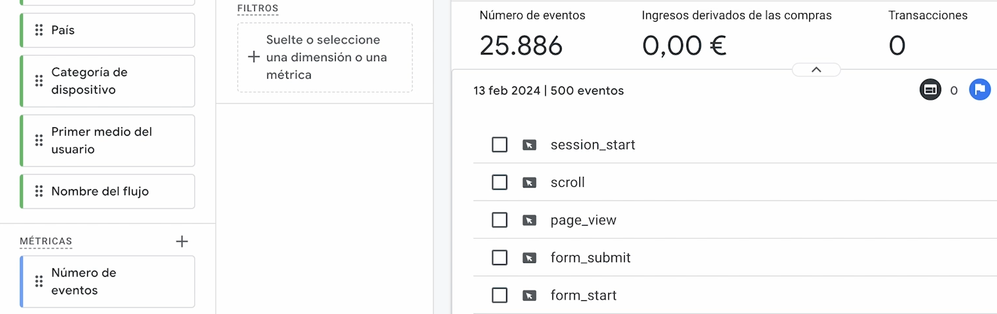
Task: Click the drag handle on Categoría de dispositivo
Action: [39, 81]
